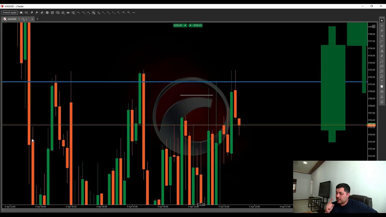Switch to the W1 weekly timeframe
Image resolution: width=386 pixels, height=217 pixels.
point(124,13)
